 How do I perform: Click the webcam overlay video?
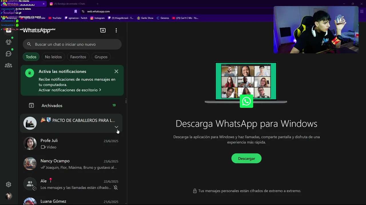tap(316, 30)
